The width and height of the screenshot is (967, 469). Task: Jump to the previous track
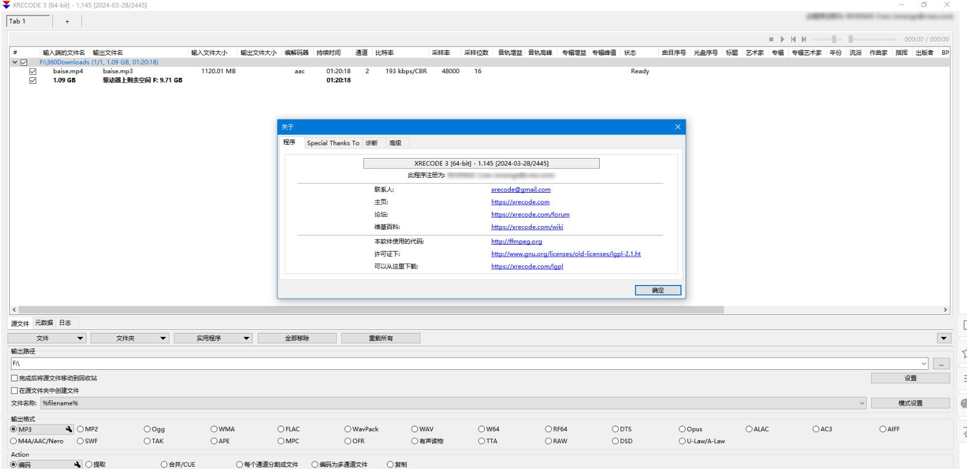coord(793,39)
